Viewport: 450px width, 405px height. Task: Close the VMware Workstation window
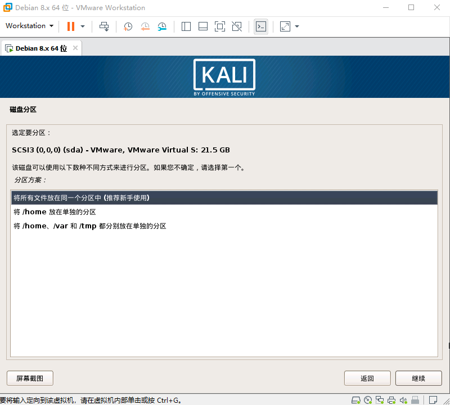[437, 7]
